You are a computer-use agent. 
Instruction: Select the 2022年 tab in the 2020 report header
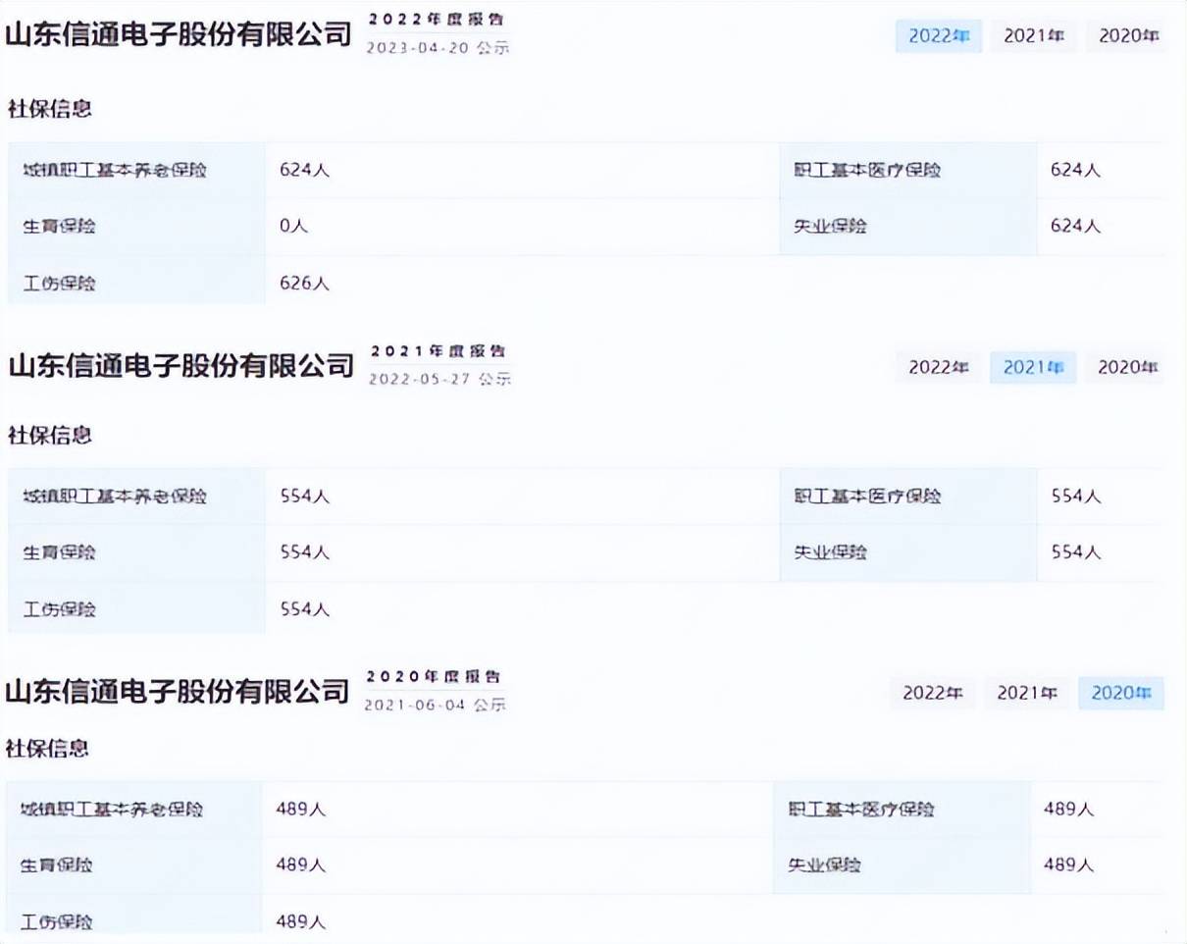[933, 693]
